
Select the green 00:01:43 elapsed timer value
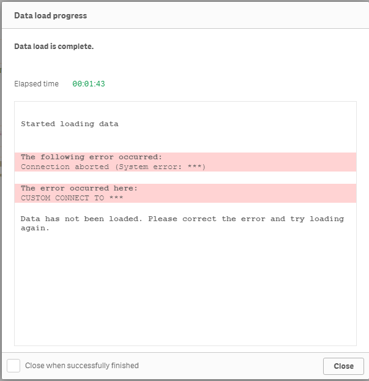(89, 83)
